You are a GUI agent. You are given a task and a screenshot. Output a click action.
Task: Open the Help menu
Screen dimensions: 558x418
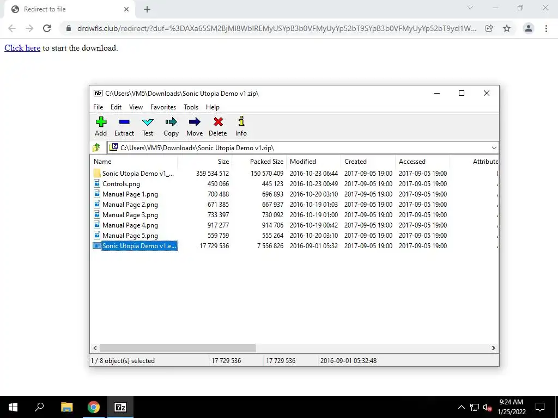click(213, 107)
